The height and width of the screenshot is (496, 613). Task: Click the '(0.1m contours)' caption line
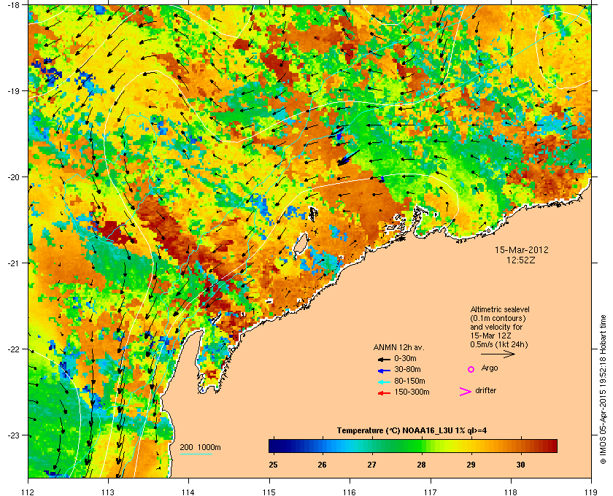click(x=498, y=318)
